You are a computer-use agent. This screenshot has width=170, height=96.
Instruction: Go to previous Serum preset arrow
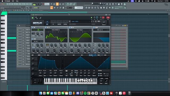92,21
